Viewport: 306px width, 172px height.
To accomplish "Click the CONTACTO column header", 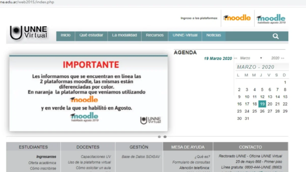I will point(250,147).
